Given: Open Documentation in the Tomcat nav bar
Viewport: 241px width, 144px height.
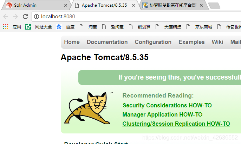Looking at the screenshot, I should tap(107, 42).
